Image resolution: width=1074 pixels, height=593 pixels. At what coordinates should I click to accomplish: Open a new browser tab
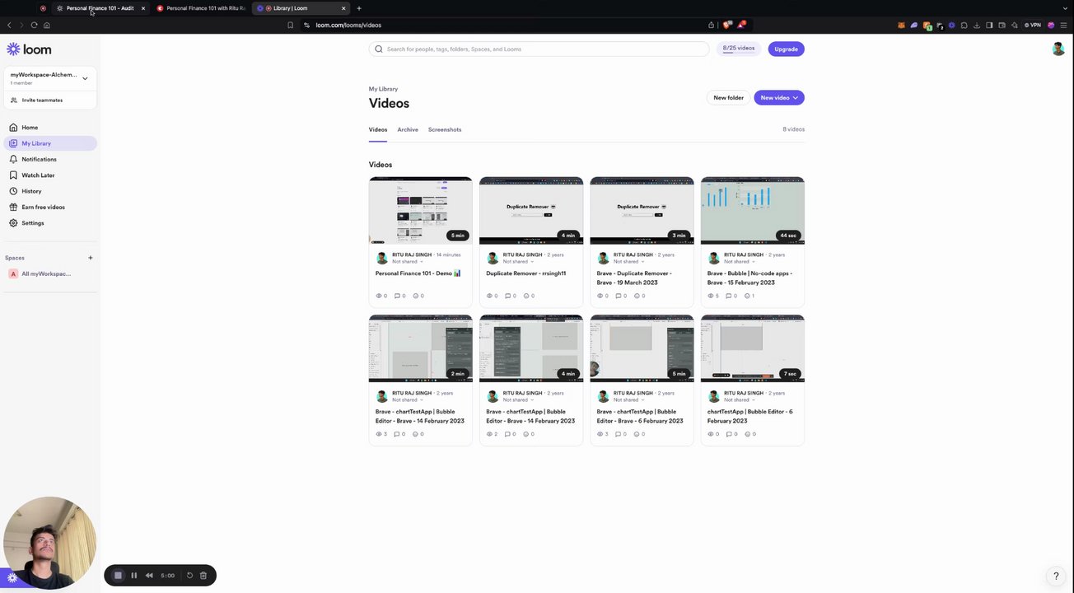[x=359, y=8]
